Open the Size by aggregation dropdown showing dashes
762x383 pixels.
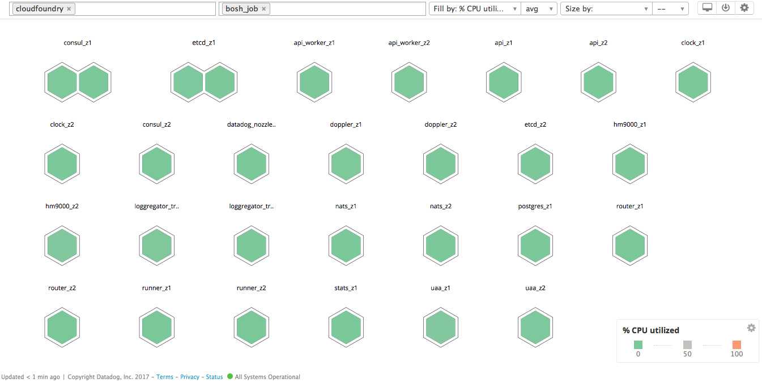click(x=670, y=8)
